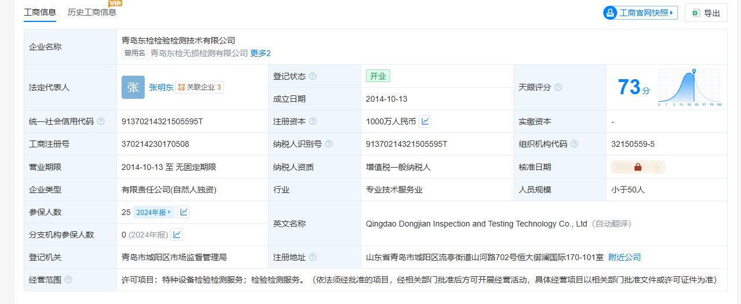Open the 2024年报 dropdown for 参保人数
Screen dimensions: 741x304
(153, 212)
